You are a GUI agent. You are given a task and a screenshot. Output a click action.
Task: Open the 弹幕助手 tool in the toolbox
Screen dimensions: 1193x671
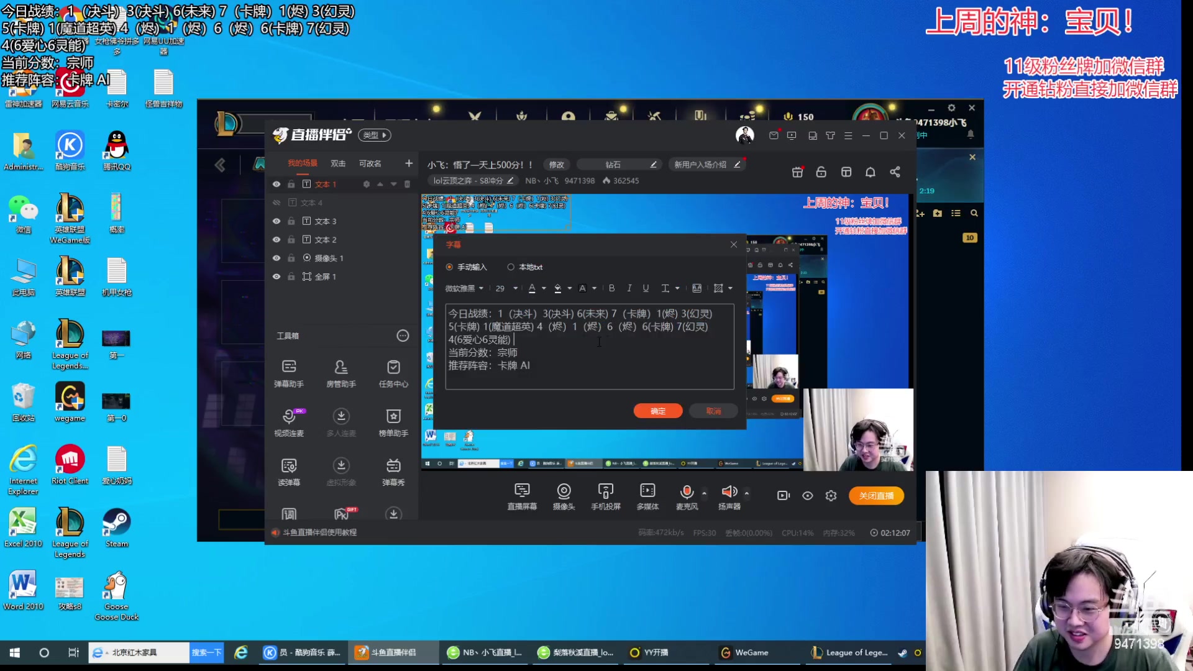pos(288,373)
